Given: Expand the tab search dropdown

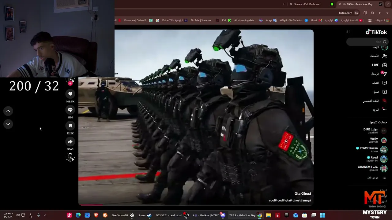Looking at the screenshot, I should point(388,4).
